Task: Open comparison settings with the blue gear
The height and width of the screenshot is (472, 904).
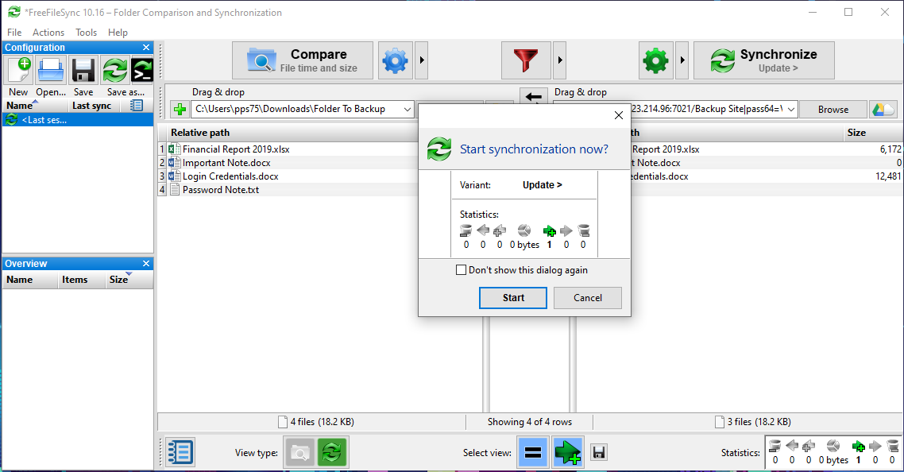Action: 395,60
